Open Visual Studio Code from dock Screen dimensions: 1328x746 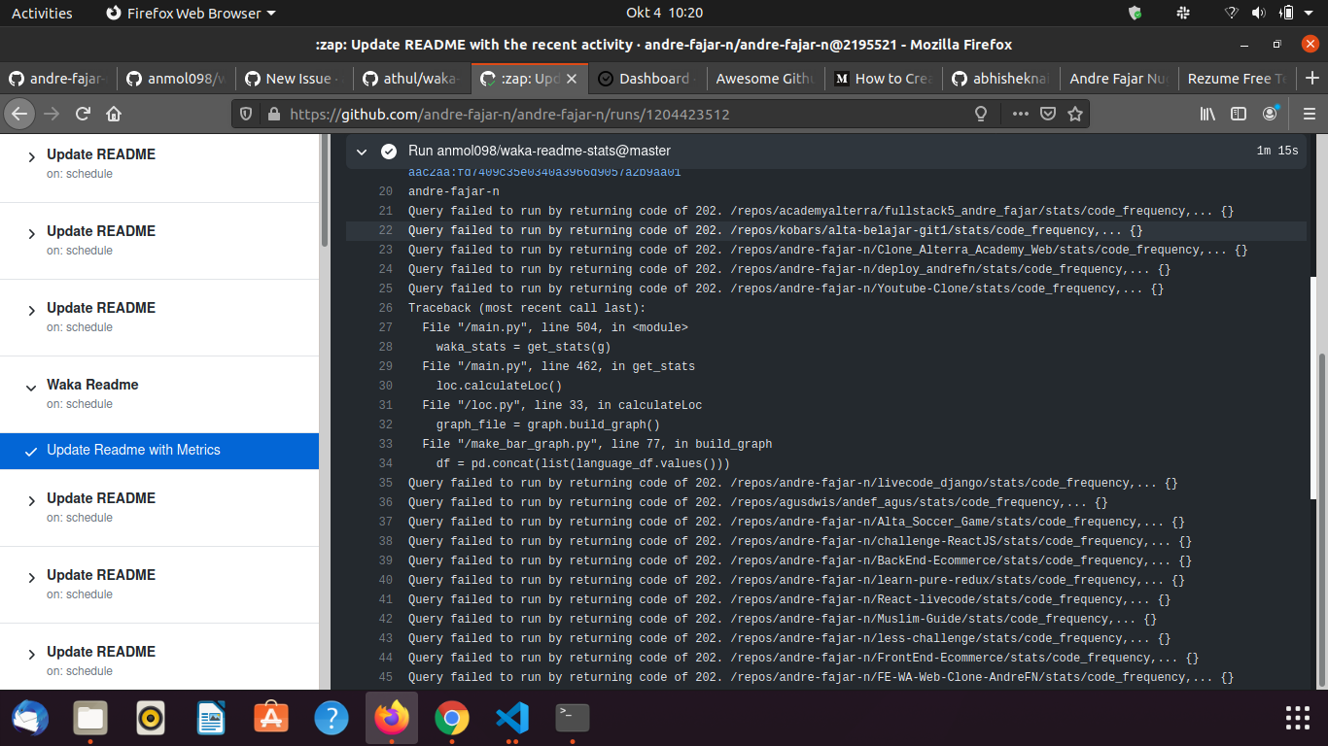tap(511, 718)
